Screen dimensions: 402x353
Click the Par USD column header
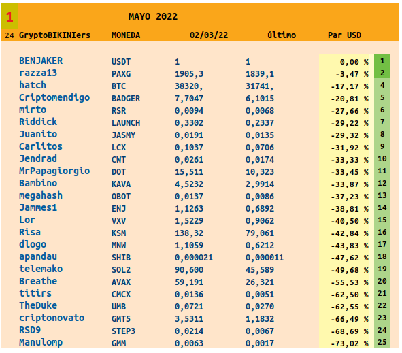[x=344, y=35]
